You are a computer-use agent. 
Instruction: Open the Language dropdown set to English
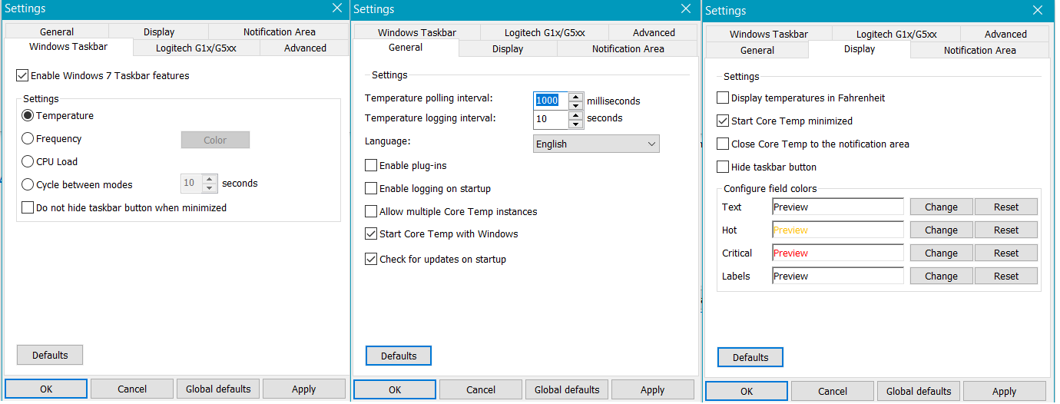coord(596,144)
